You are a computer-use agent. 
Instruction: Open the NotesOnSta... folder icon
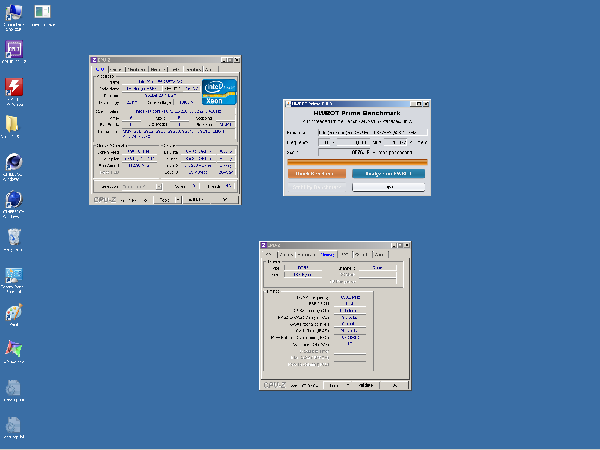(x=14, y=127)
